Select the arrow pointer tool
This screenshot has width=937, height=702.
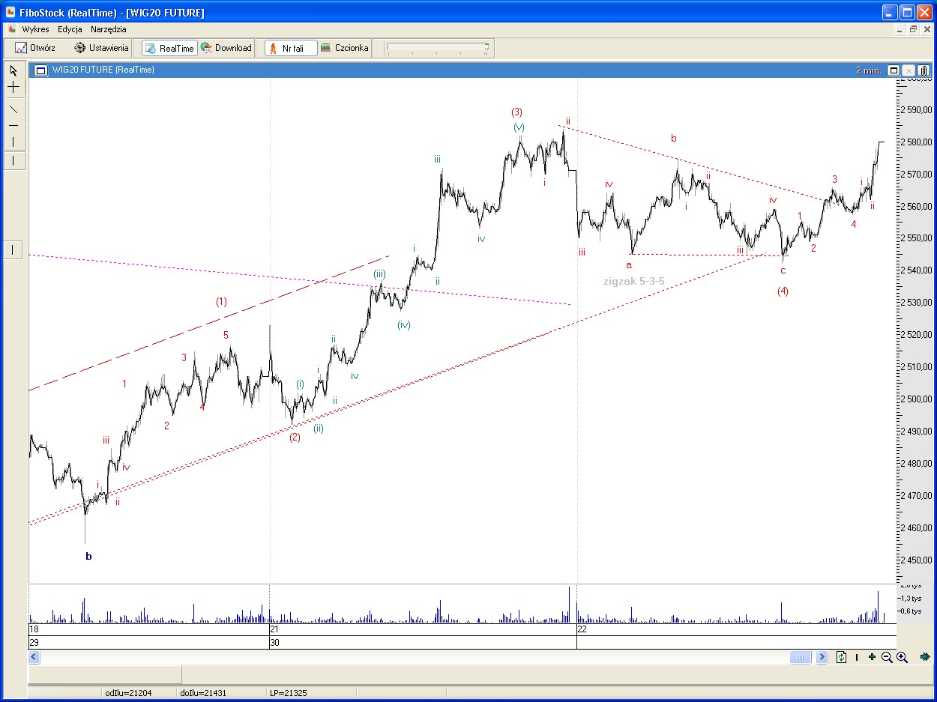tap(13, 70)
